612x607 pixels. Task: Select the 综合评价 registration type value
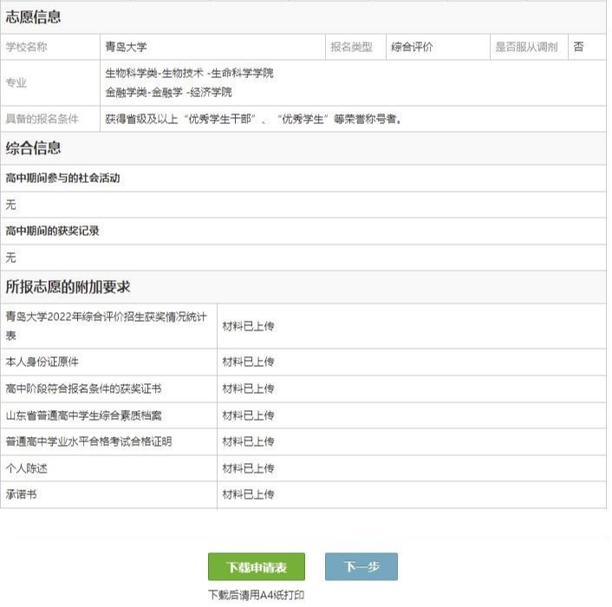(x=412, y=48)
